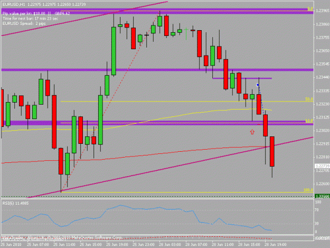Select the Fibonacci 61.8 level label
The image size is (330, 248).
click(x=309, y=121)
